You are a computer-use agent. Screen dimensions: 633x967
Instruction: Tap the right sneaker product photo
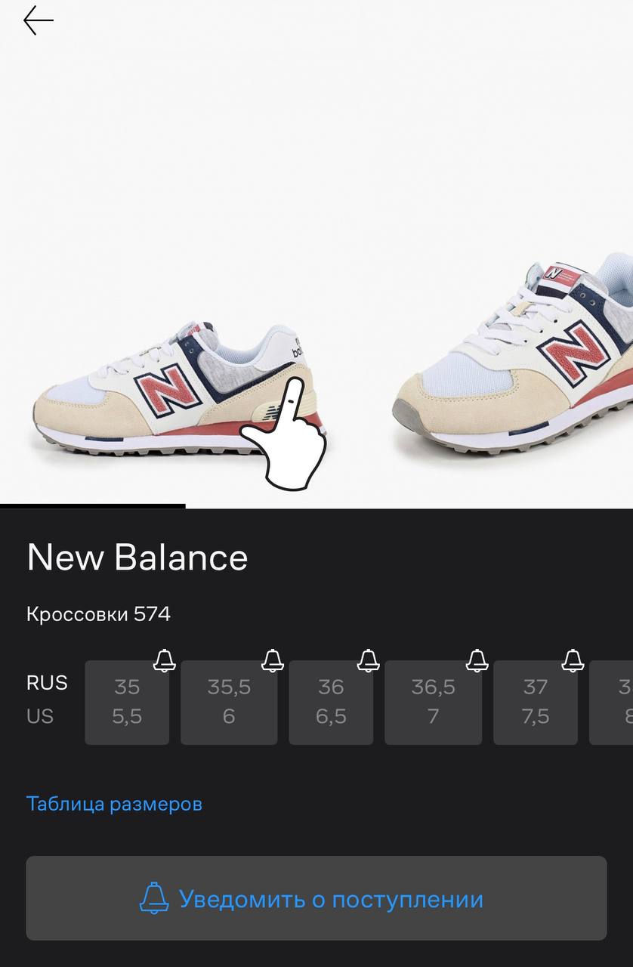point(513,354)
